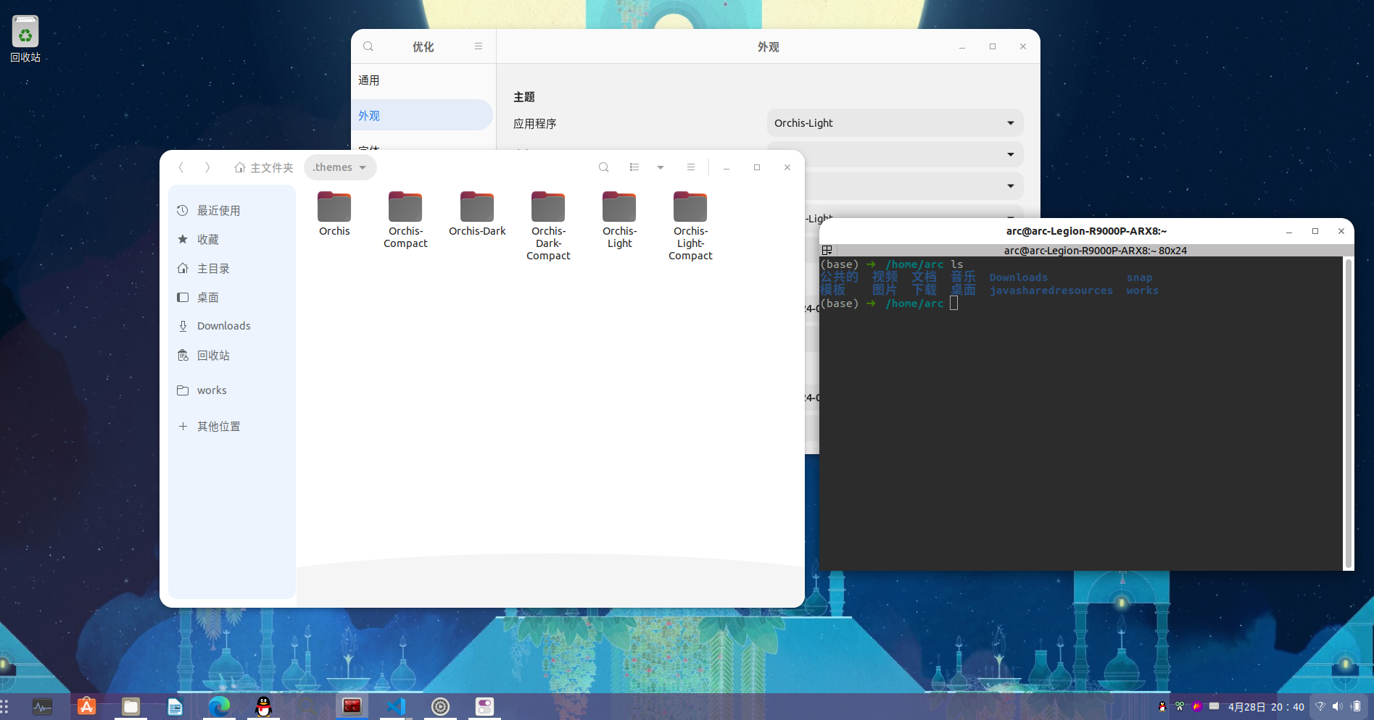Open the hamburger menu in Tweaks sidebar header
The width and height of the screenshot is (1374, 720).
(479, 46)
